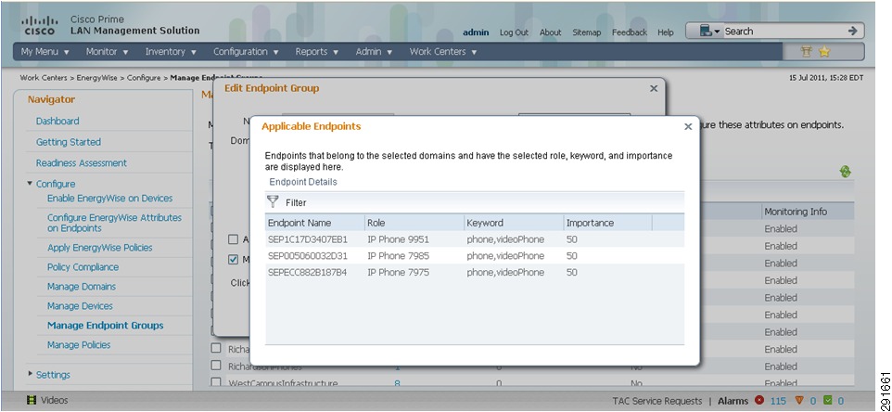Click the Monitoring Info column header
Screen dimensions: 892x412
tap(796, 212)
